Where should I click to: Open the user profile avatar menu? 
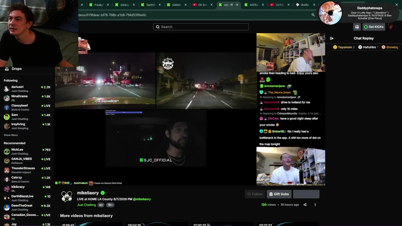click(390, 27)
